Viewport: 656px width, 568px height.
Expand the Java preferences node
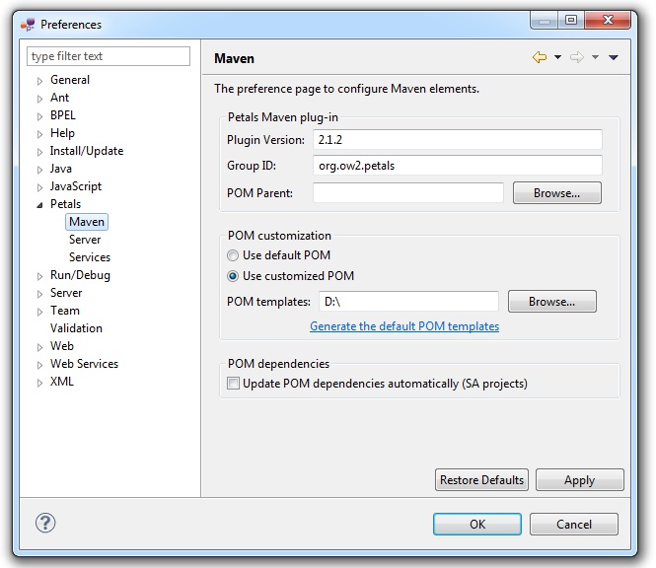coord(40,170)
